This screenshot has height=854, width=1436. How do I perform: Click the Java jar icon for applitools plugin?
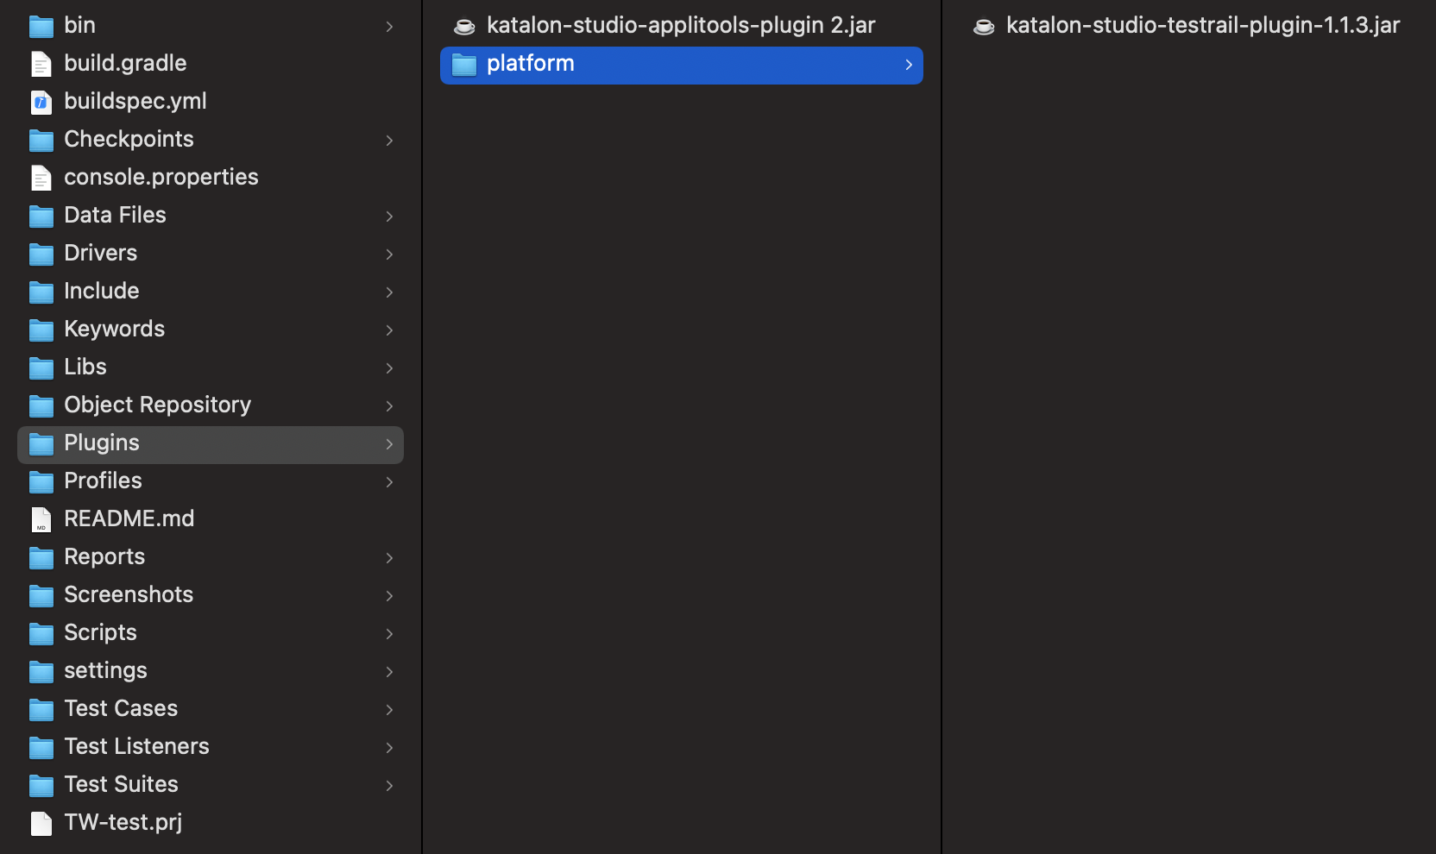coord(464,27)
